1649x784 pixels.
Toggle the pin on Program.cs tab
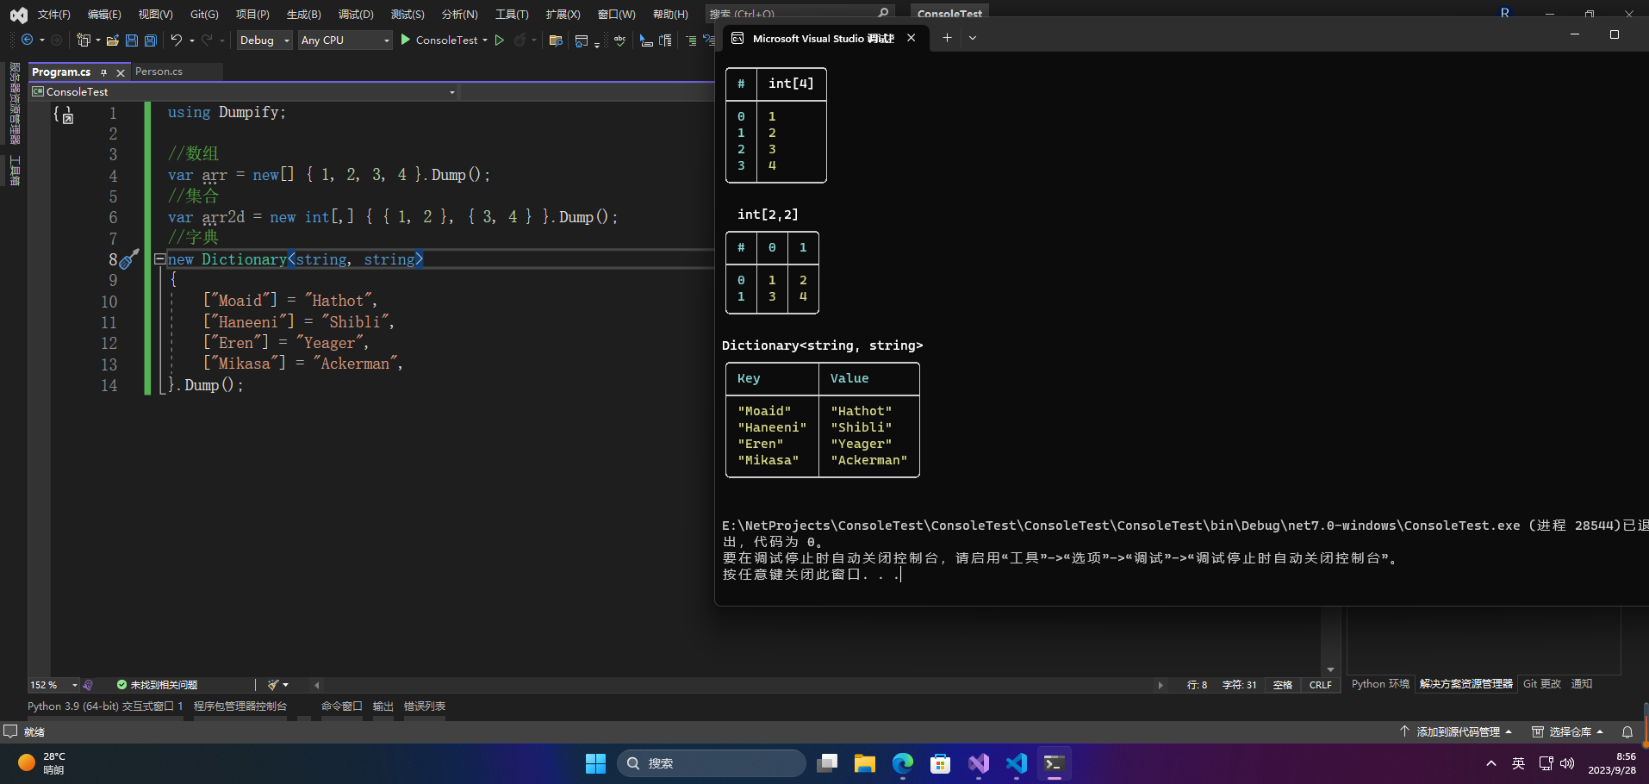pyautogui.click(x=104, y=72)
